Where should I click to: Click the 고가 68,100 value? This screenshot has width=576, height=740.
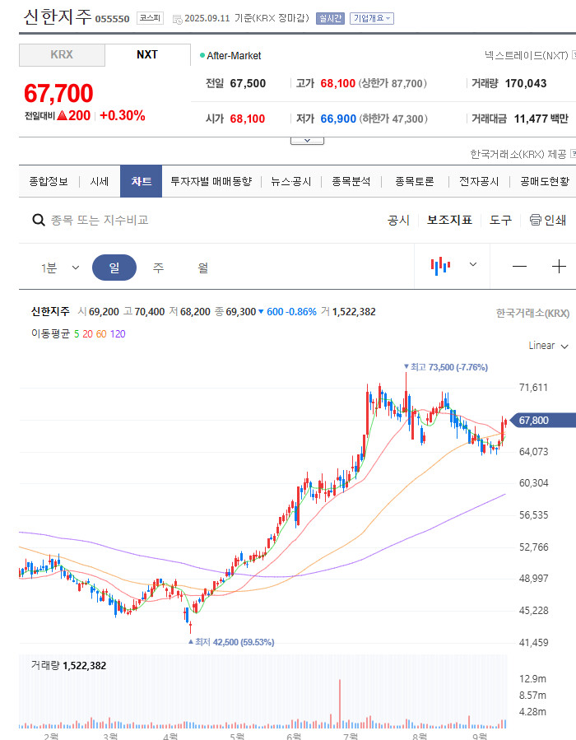click(337, 83)
